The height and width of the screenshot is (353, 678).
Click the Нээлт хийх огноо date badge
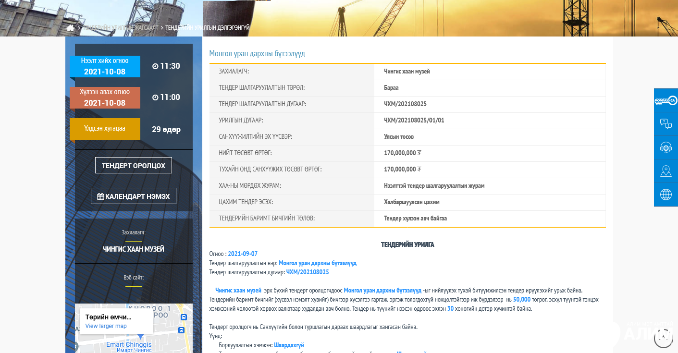105,66
